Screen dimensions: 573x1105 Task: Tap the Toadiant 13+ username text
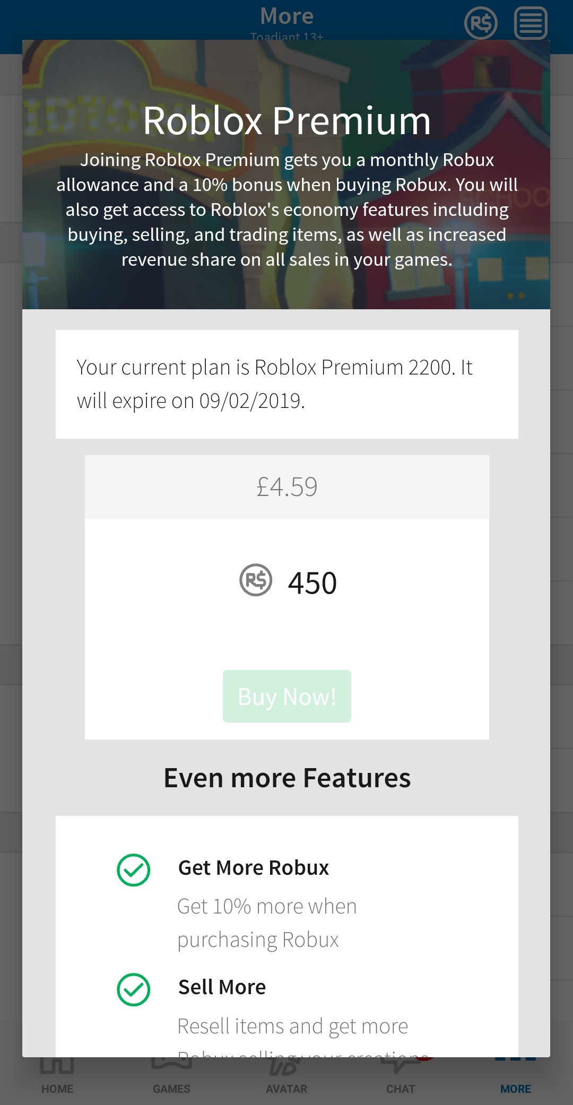pos(286,37)
